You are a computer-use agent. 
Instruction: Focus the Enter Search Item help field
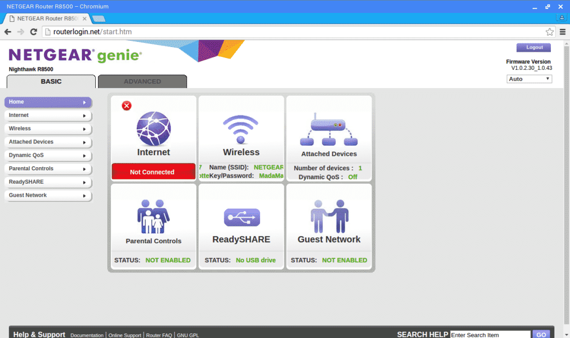(490, 335)
